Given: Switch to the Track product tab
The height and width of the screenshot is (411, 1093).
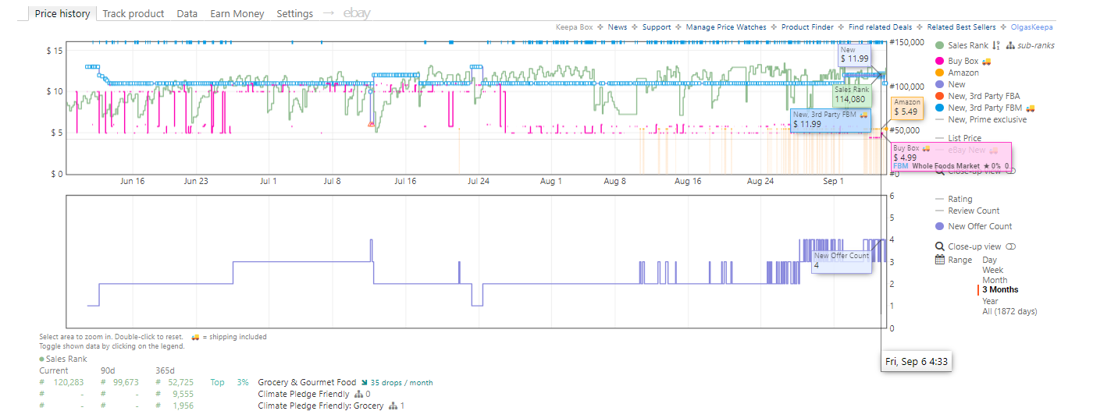Looking at the screenshot, I should [x=134, y=13].
